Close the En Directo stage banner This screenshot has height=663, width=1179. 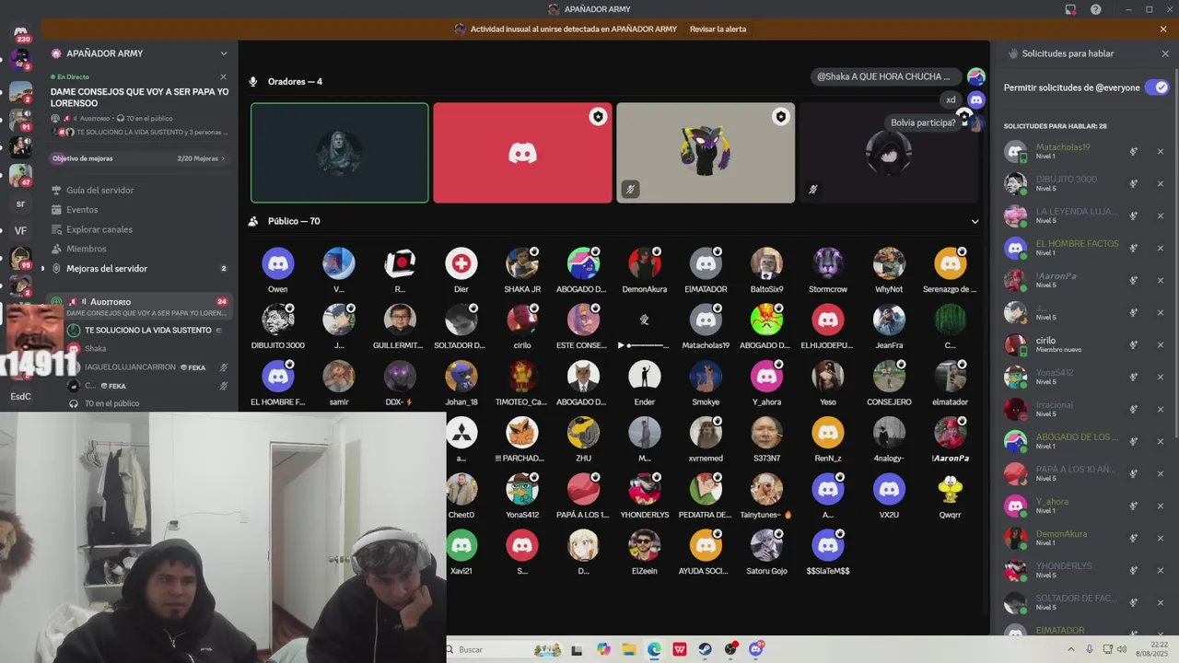pyautogui.click(x=223, y=77)
